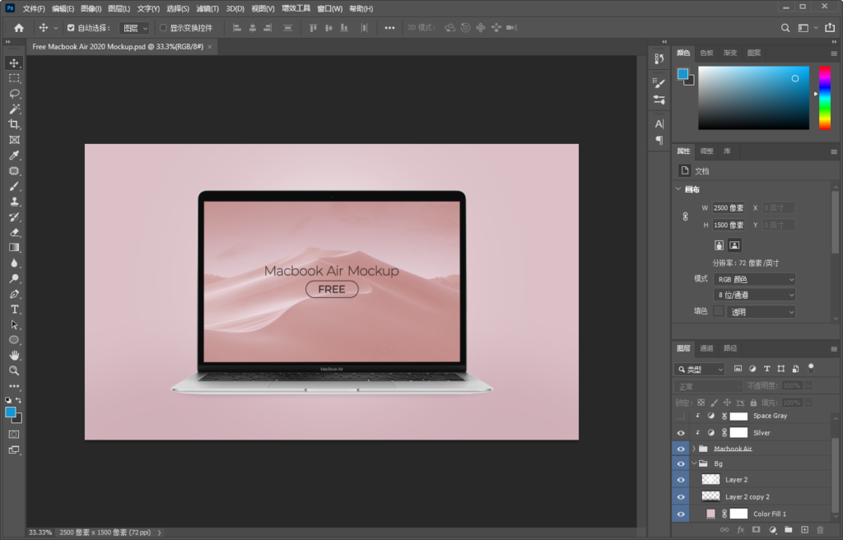Screen dimensions: 843x540
Task: Select the Path Selection tool
Action: pyautogui.click(x=14, y=324)
